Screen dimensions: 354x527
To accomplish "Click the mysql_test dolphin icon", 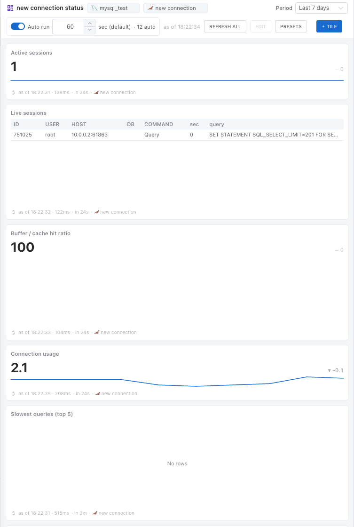I will click(94, 8).
